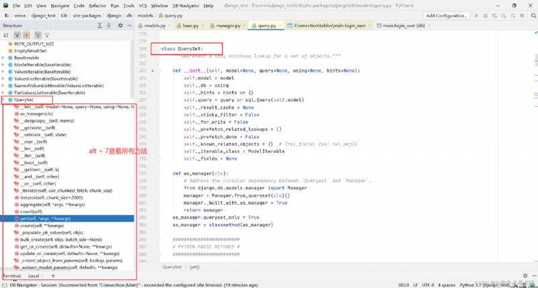Close the base.py tab
538x288 pixels.
tap(202, 26)
